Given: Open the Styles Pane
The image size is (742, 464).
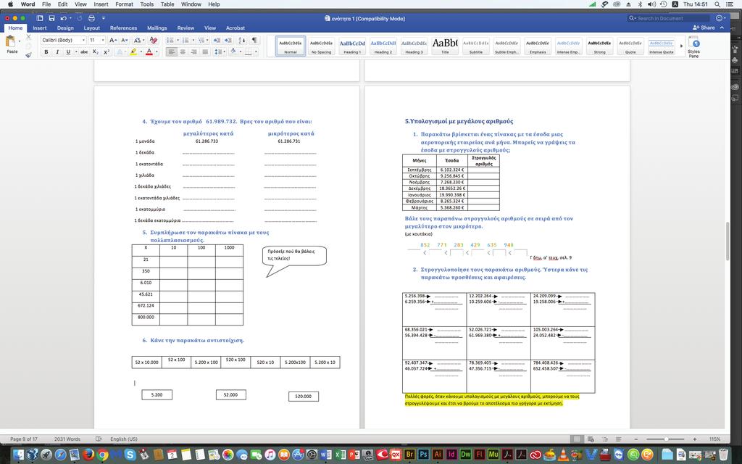Looking at the screenshot, I should pyautogui.click(x=693, y=46).
